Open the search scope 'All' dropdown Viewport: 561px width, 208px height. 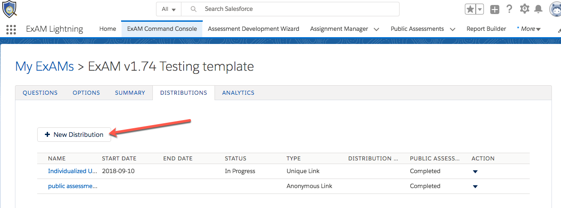(169, 9)
